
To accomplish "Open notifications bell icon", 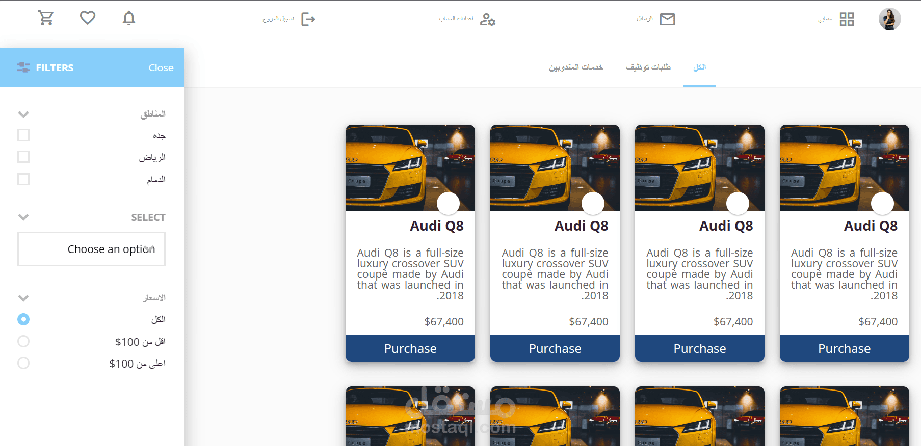I will 129,18.
